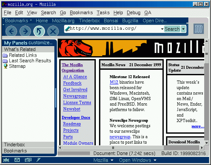Viewport: 211px width, 165px height.
Task: Open the File menu
Action: tap(7, 13)
